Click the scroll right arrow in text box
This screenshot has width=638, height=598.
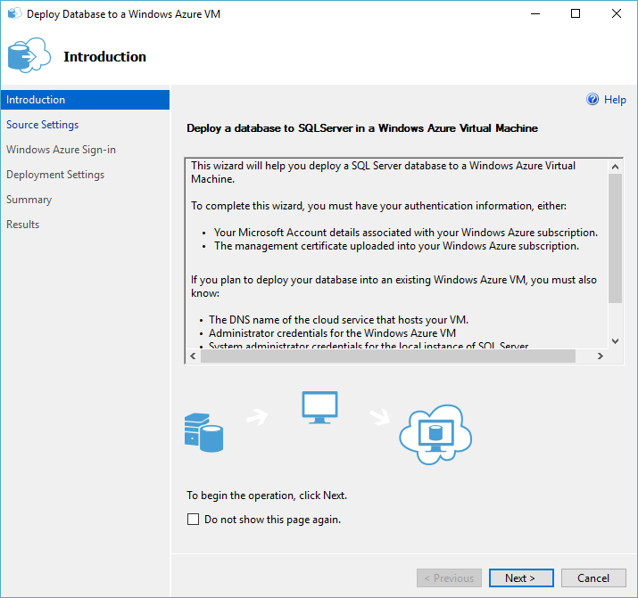click(x=601, y=356)
